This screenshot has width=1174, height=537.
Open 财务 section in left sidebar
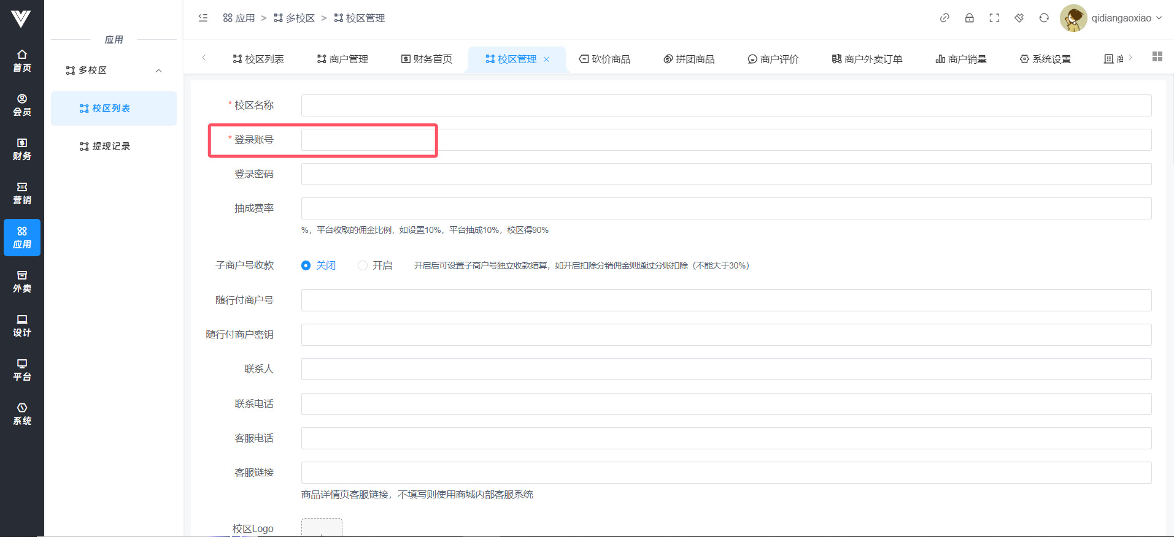tap(22, 149)
